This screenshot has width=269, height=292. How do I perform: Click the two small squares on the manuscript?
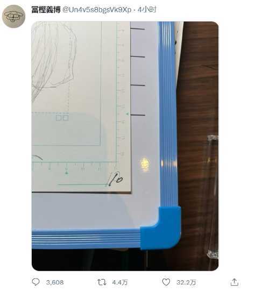[62, 118]
